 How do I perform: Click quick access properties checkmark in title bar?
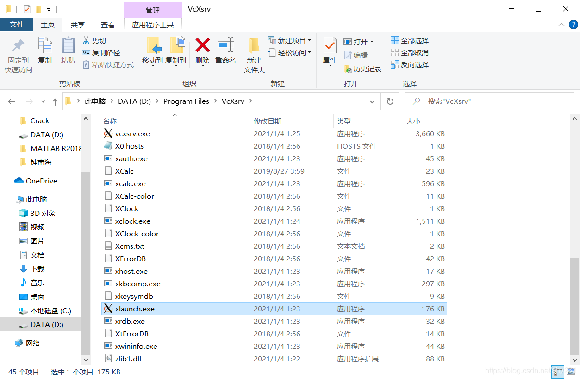click(26, 9)
